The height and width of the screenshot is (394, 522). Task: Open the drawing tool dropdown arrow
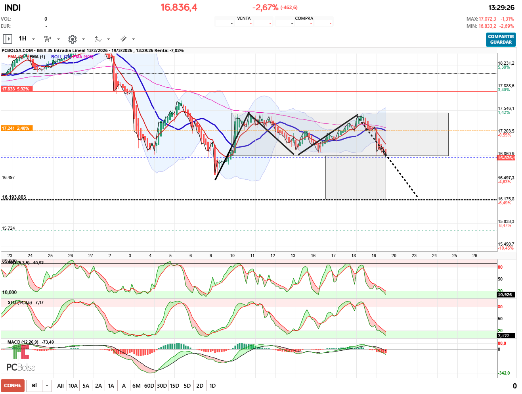(x=133, y=39)
